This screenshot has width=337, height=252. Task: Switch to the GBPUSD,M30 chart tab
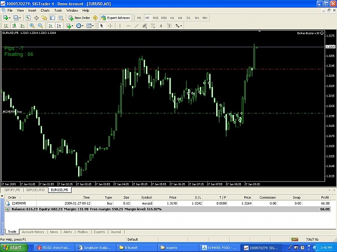point(36,190)
